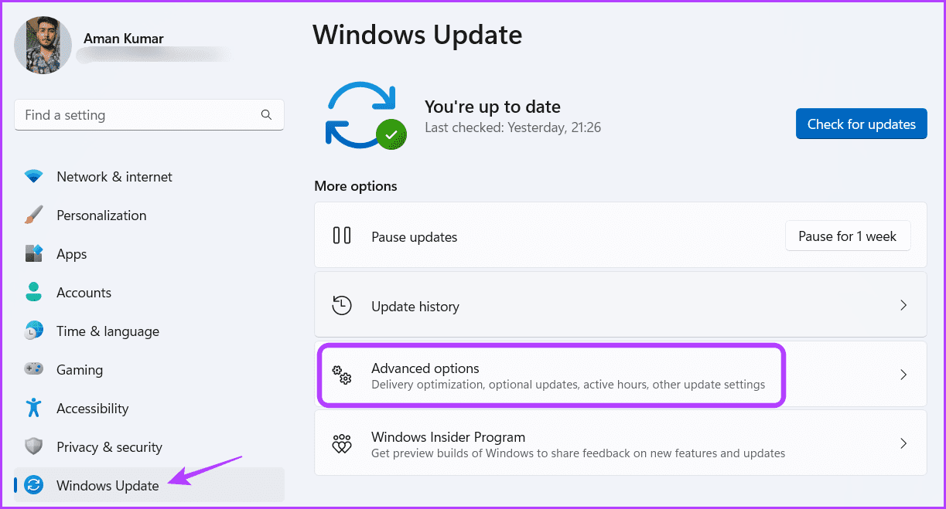The image size is (946, 509).
Task: Expand Windows Insider Program chevron
Action: [x=903, y=443]
